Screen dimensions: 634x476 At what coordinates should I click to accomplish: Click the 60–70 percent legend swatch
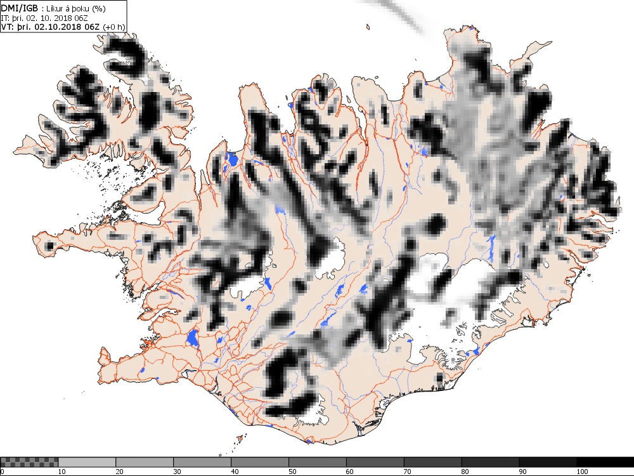click(x=375, y=462)
